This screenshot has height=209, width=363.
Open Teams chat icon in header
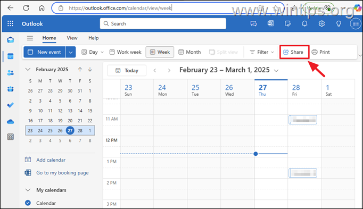(253, 23)
